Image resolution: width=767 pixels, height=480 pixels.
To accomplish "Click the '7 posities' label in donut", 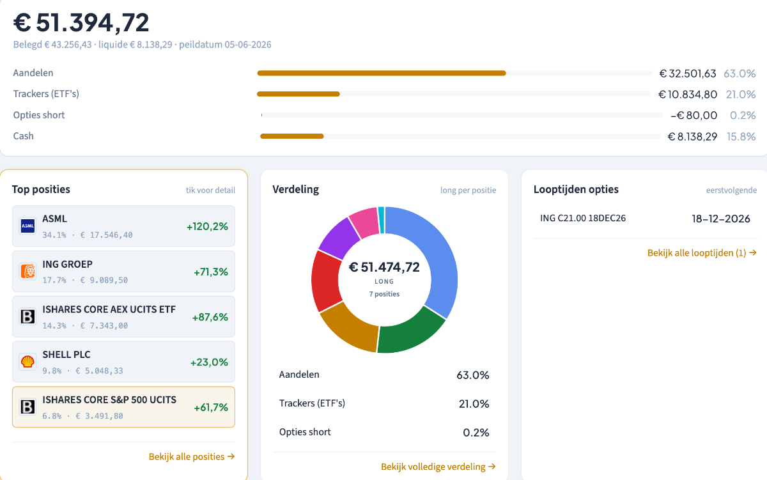I will (x=384, y=294).
